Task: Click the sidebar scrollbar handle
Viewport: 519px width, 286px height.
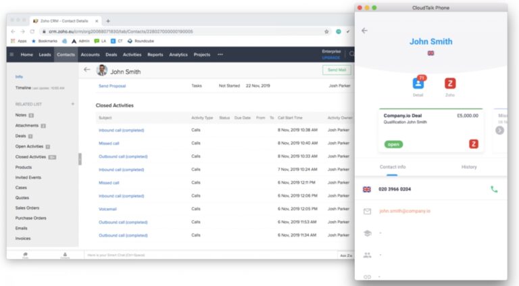Action: tap(80, 159)
